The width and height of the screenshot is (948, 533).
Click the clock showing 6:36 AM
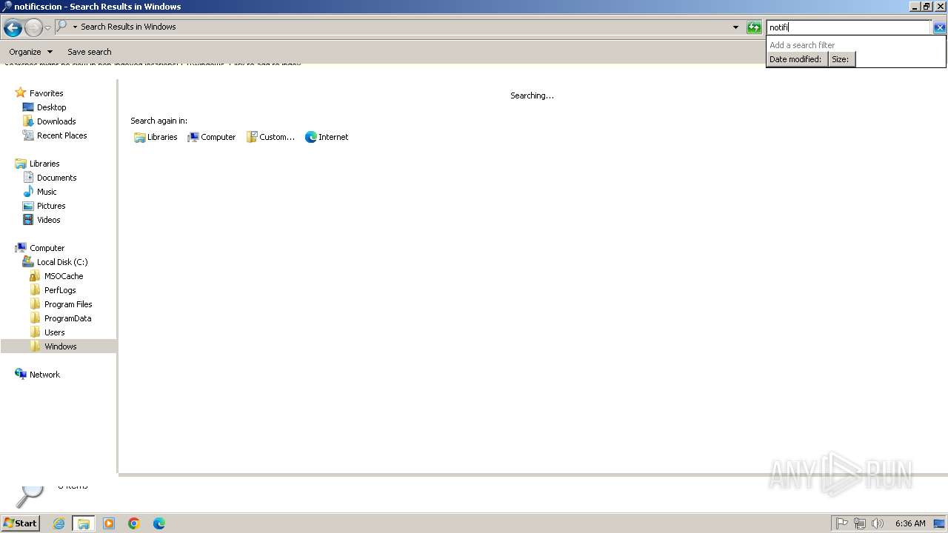tap(910, 523)
